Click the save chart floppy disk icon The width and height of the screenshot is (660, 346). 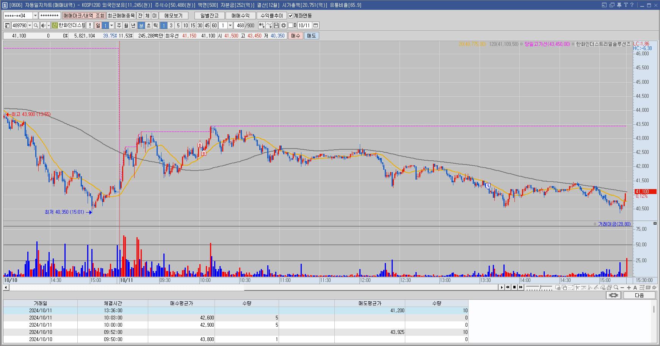[276, 25]
